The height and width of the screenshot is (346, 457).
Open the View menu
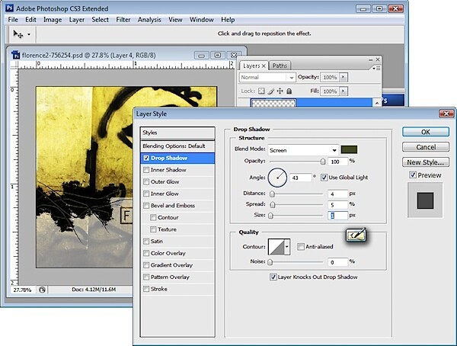coord(175,20)
